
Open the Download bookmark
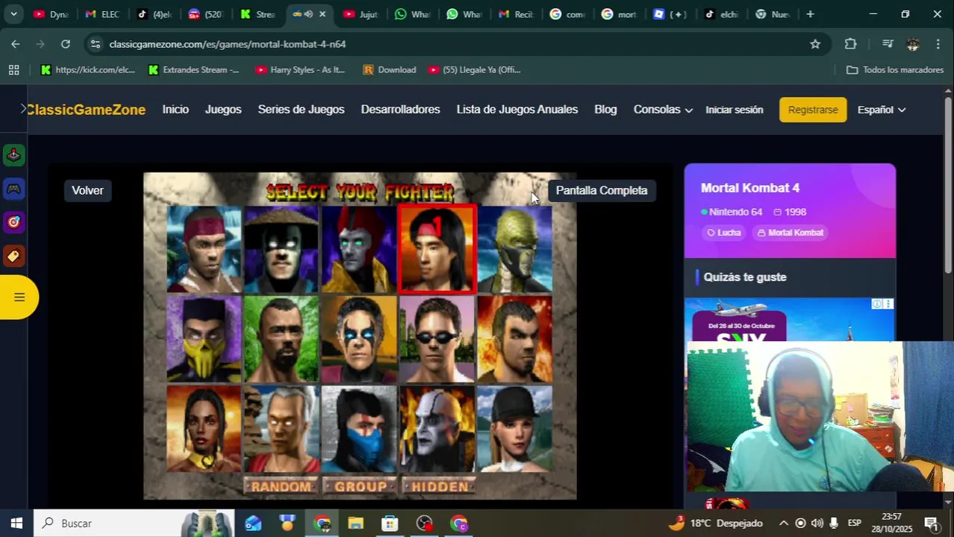(x=389, y=69)
